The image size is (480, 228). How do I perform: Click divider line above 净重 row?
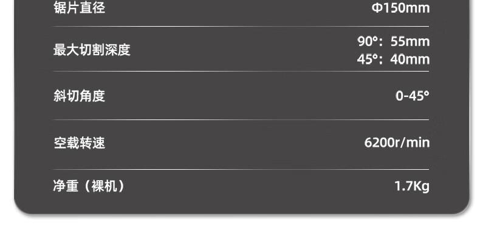pyautogui.click(x=241, y=169)
